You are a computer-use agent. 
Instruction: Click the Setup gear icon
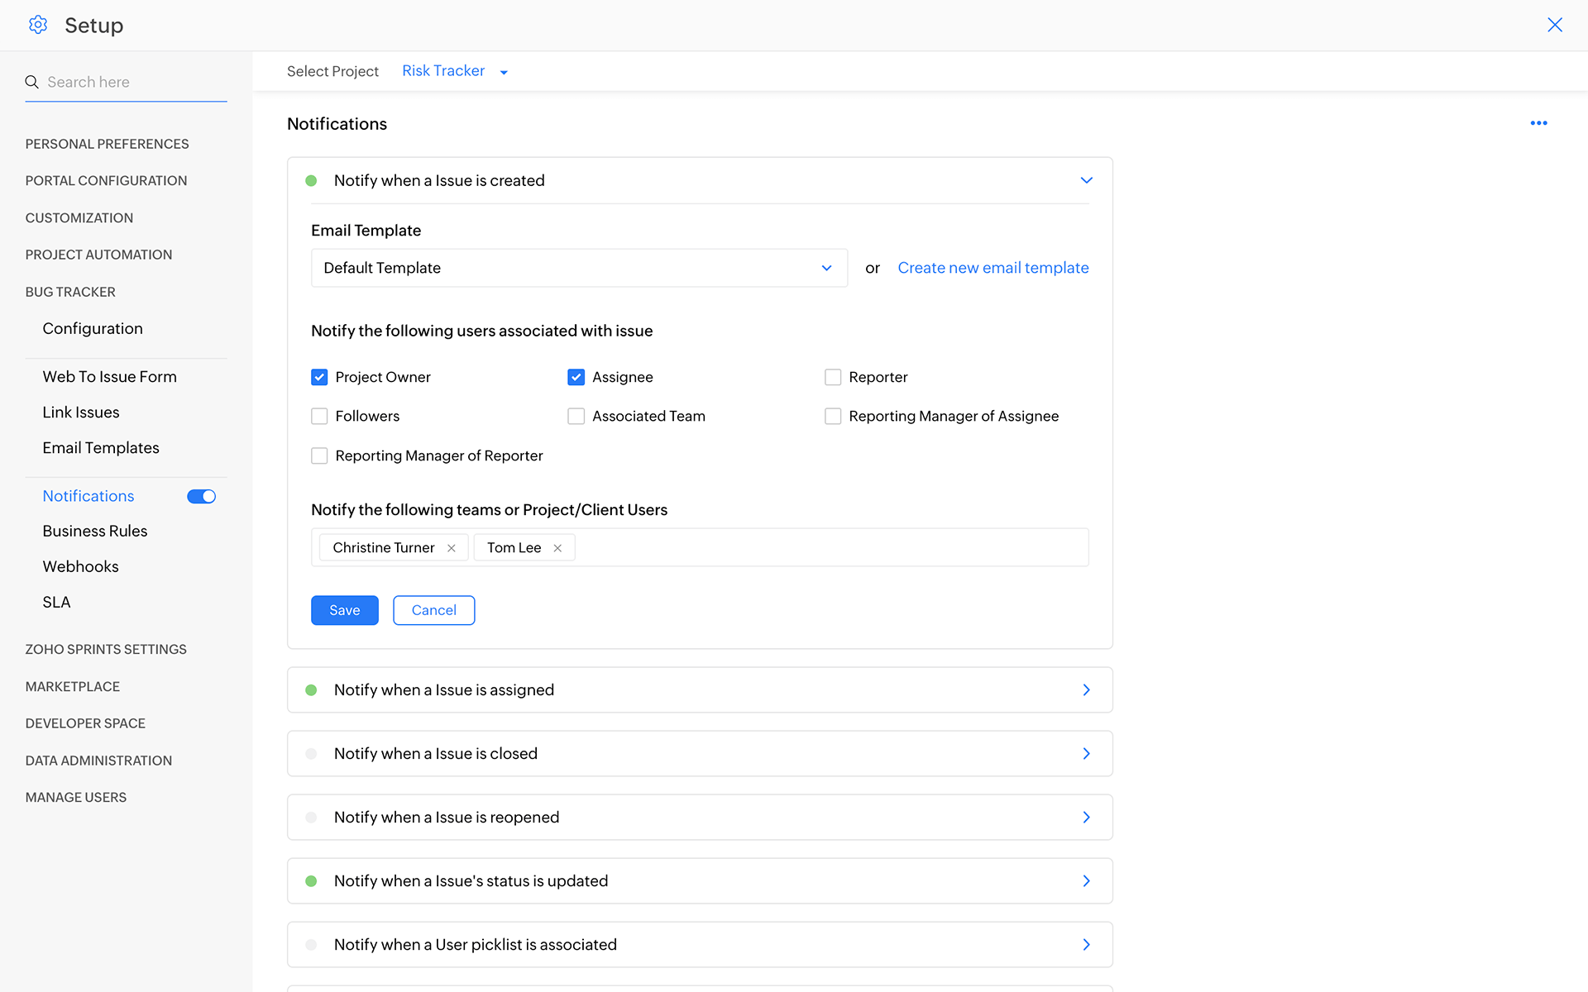tap(38, 25)
